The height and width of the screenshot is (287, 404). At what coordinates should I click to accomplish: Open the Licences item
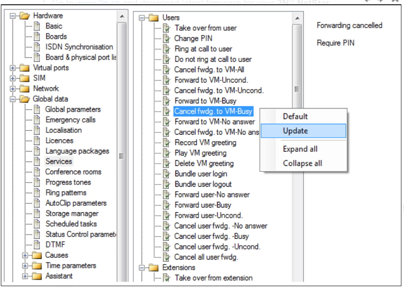[x=60, y=141]
